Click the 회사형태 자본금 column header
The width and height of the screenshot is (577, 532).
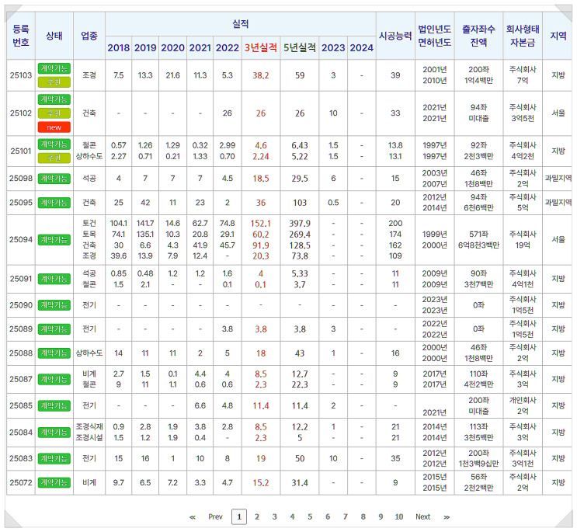[523, 36]
